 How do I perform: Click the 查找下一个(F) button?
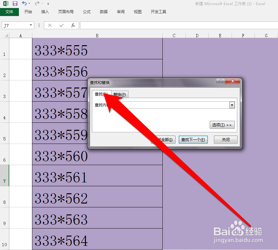(193, 140)
